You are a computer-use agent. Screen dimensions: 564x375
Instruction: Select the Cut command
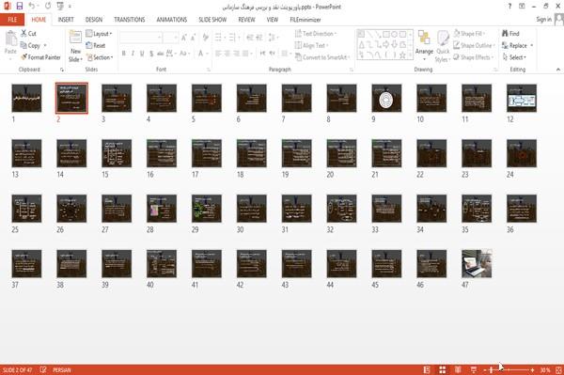coord(28,34)
